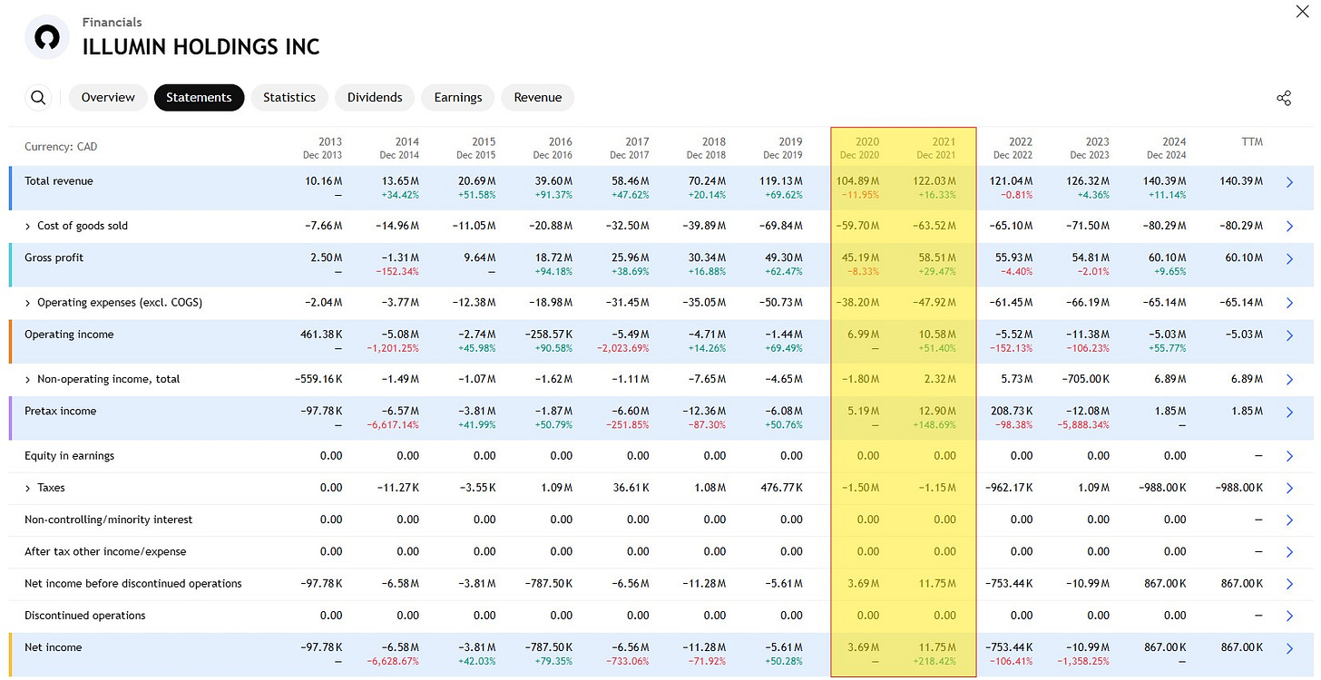Click 2021 net income growth +218.42%
This screenshot has height=680, width=1321.
[x=933, y=662]
